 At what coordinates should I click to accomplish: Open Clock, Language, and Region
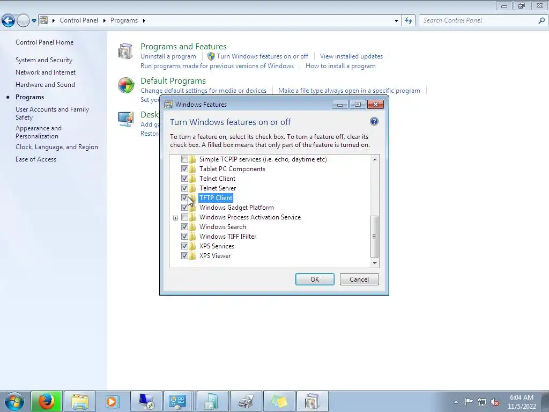pos(57,147)
